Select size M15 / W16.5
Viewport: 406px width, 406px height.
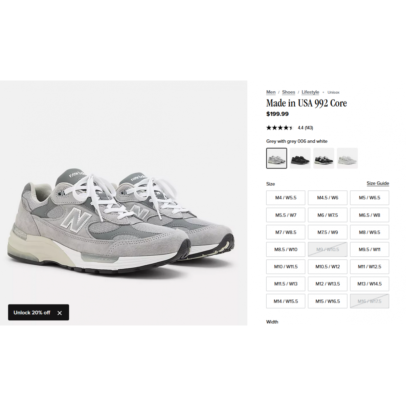tap(328, 301)
